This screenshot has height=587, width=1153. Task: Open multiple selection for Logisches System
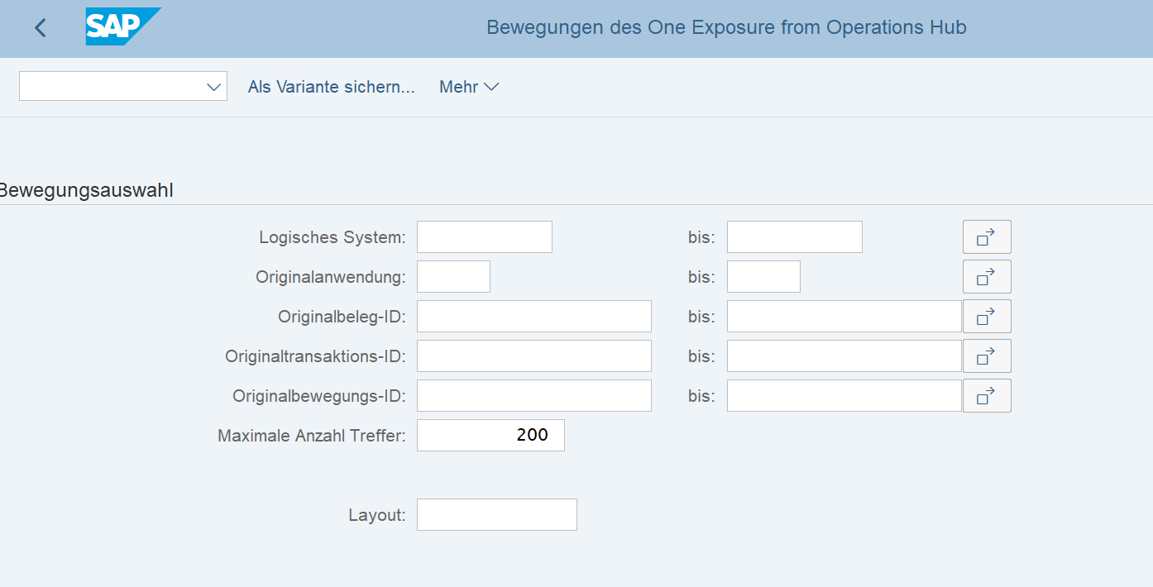(x=986, y=237)
